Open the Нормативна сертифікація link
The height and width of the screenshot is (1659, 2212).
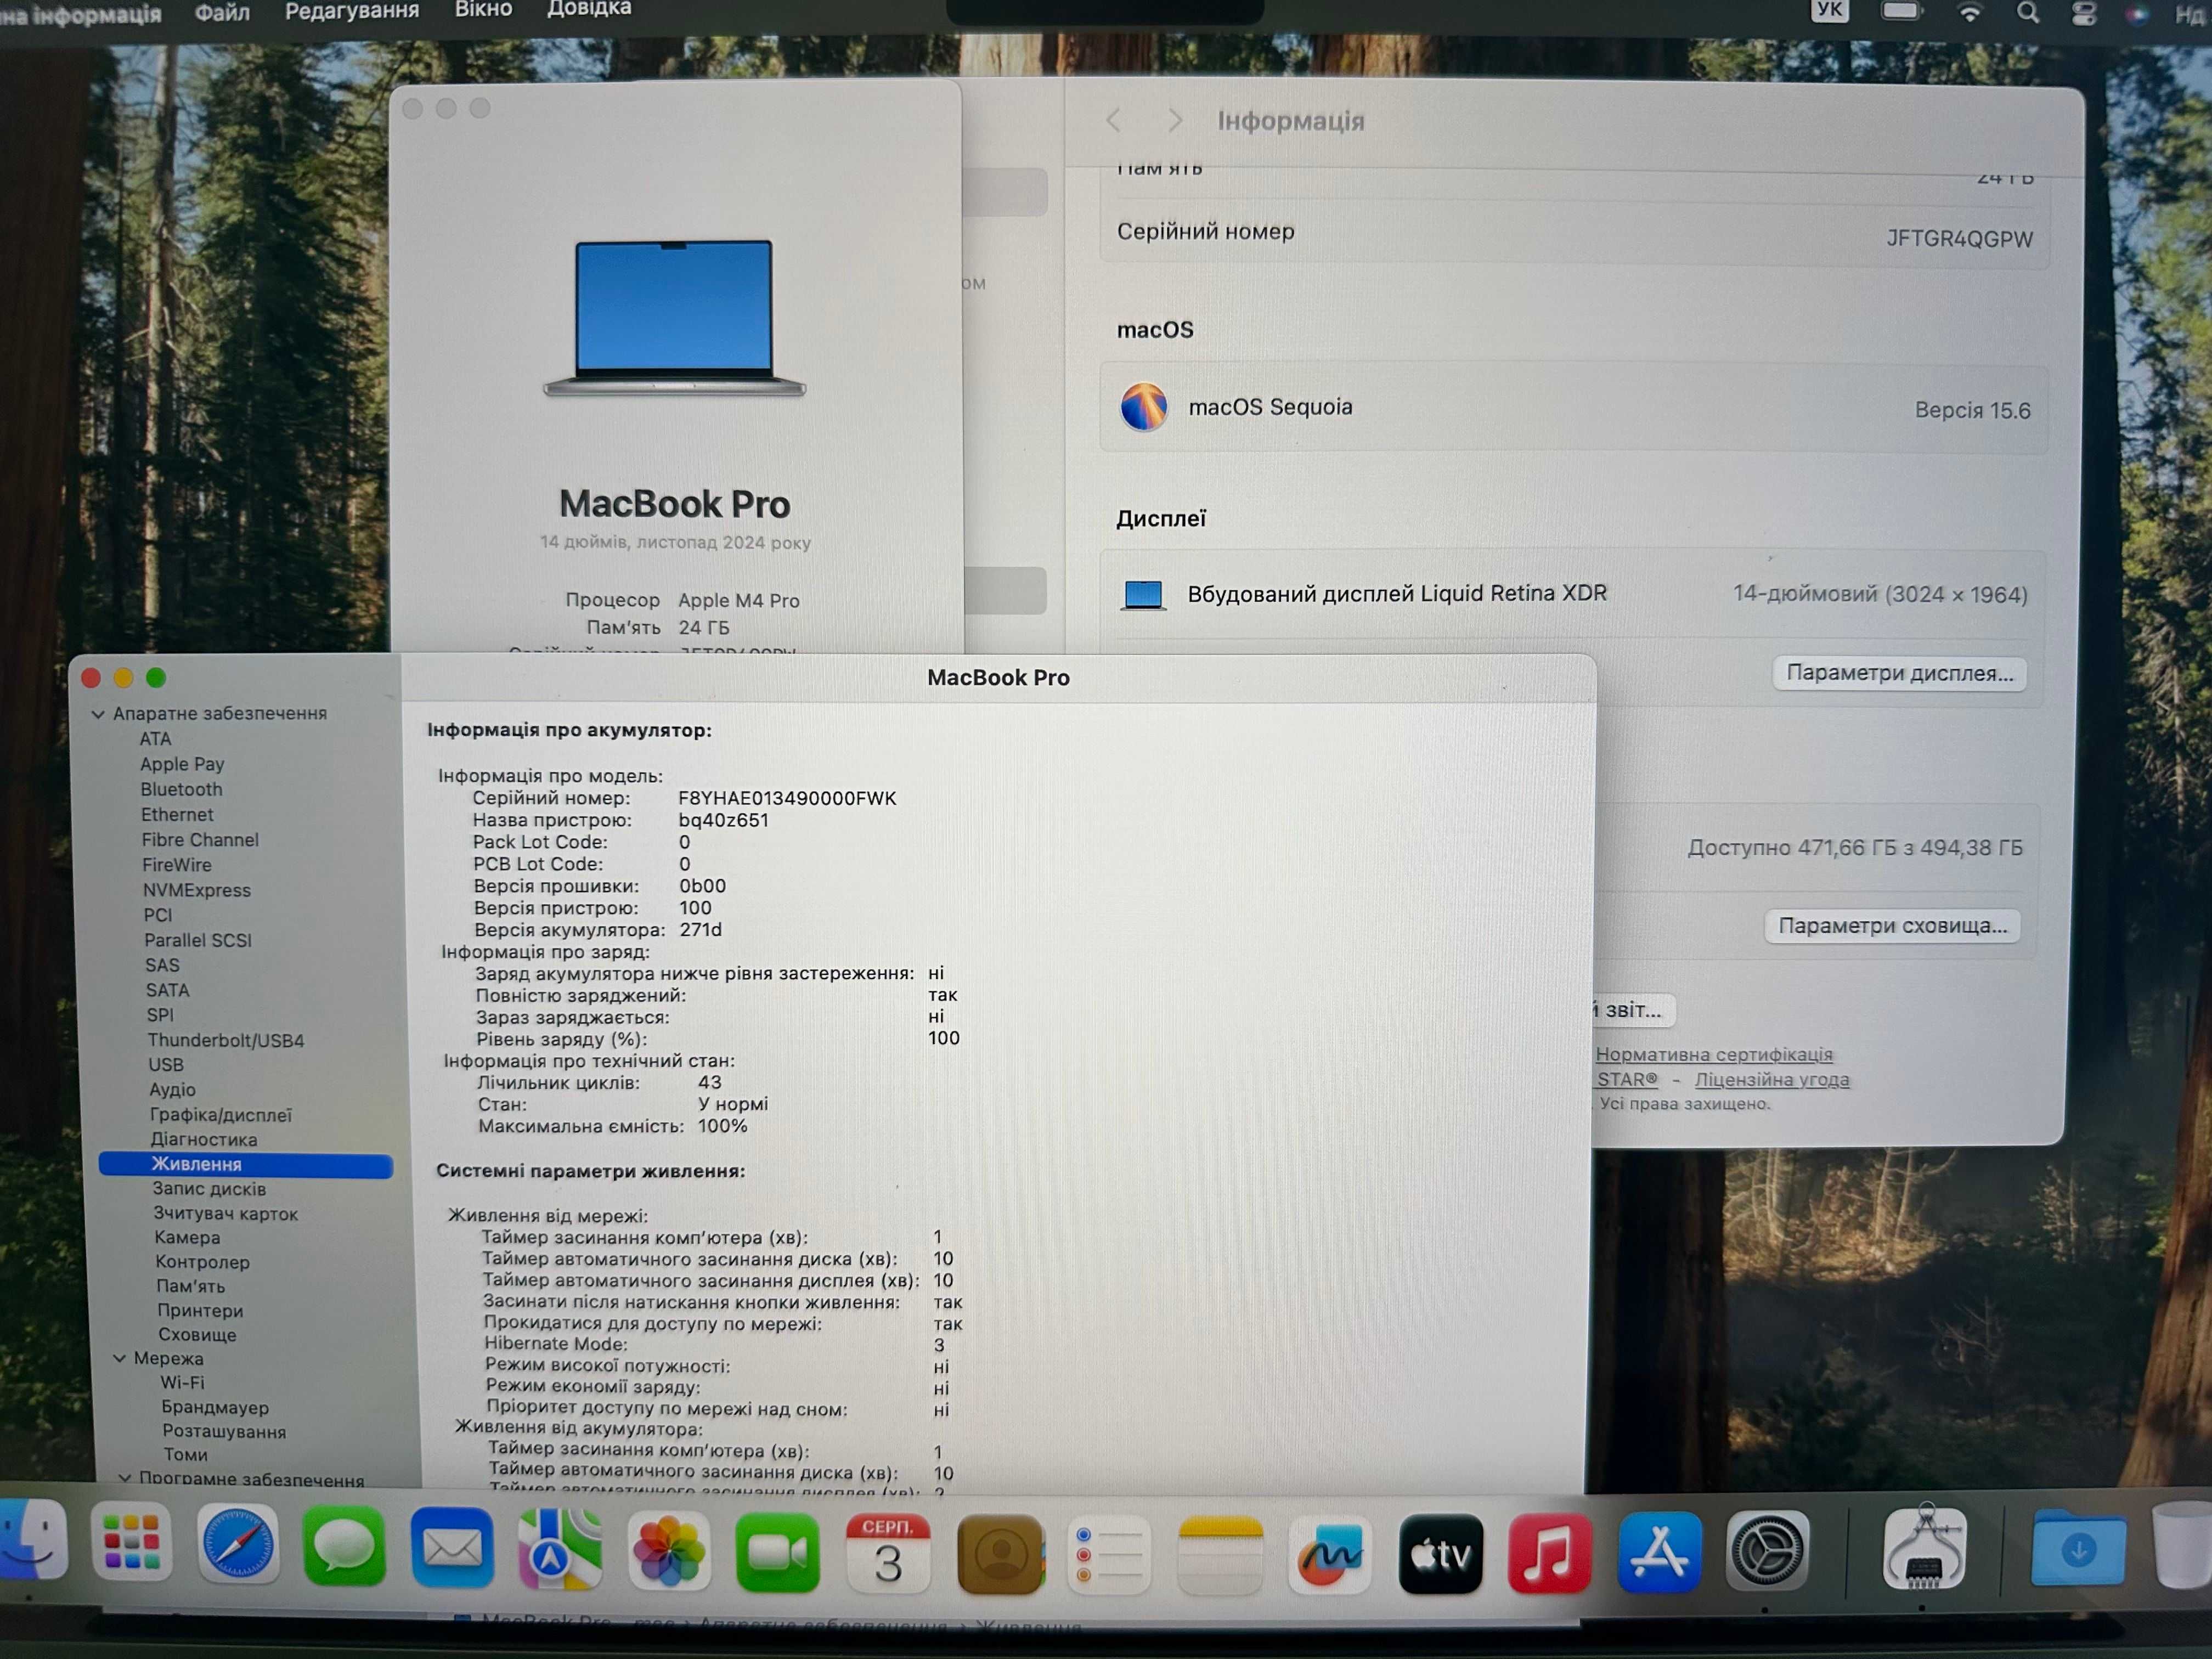pos(1714,1054)
